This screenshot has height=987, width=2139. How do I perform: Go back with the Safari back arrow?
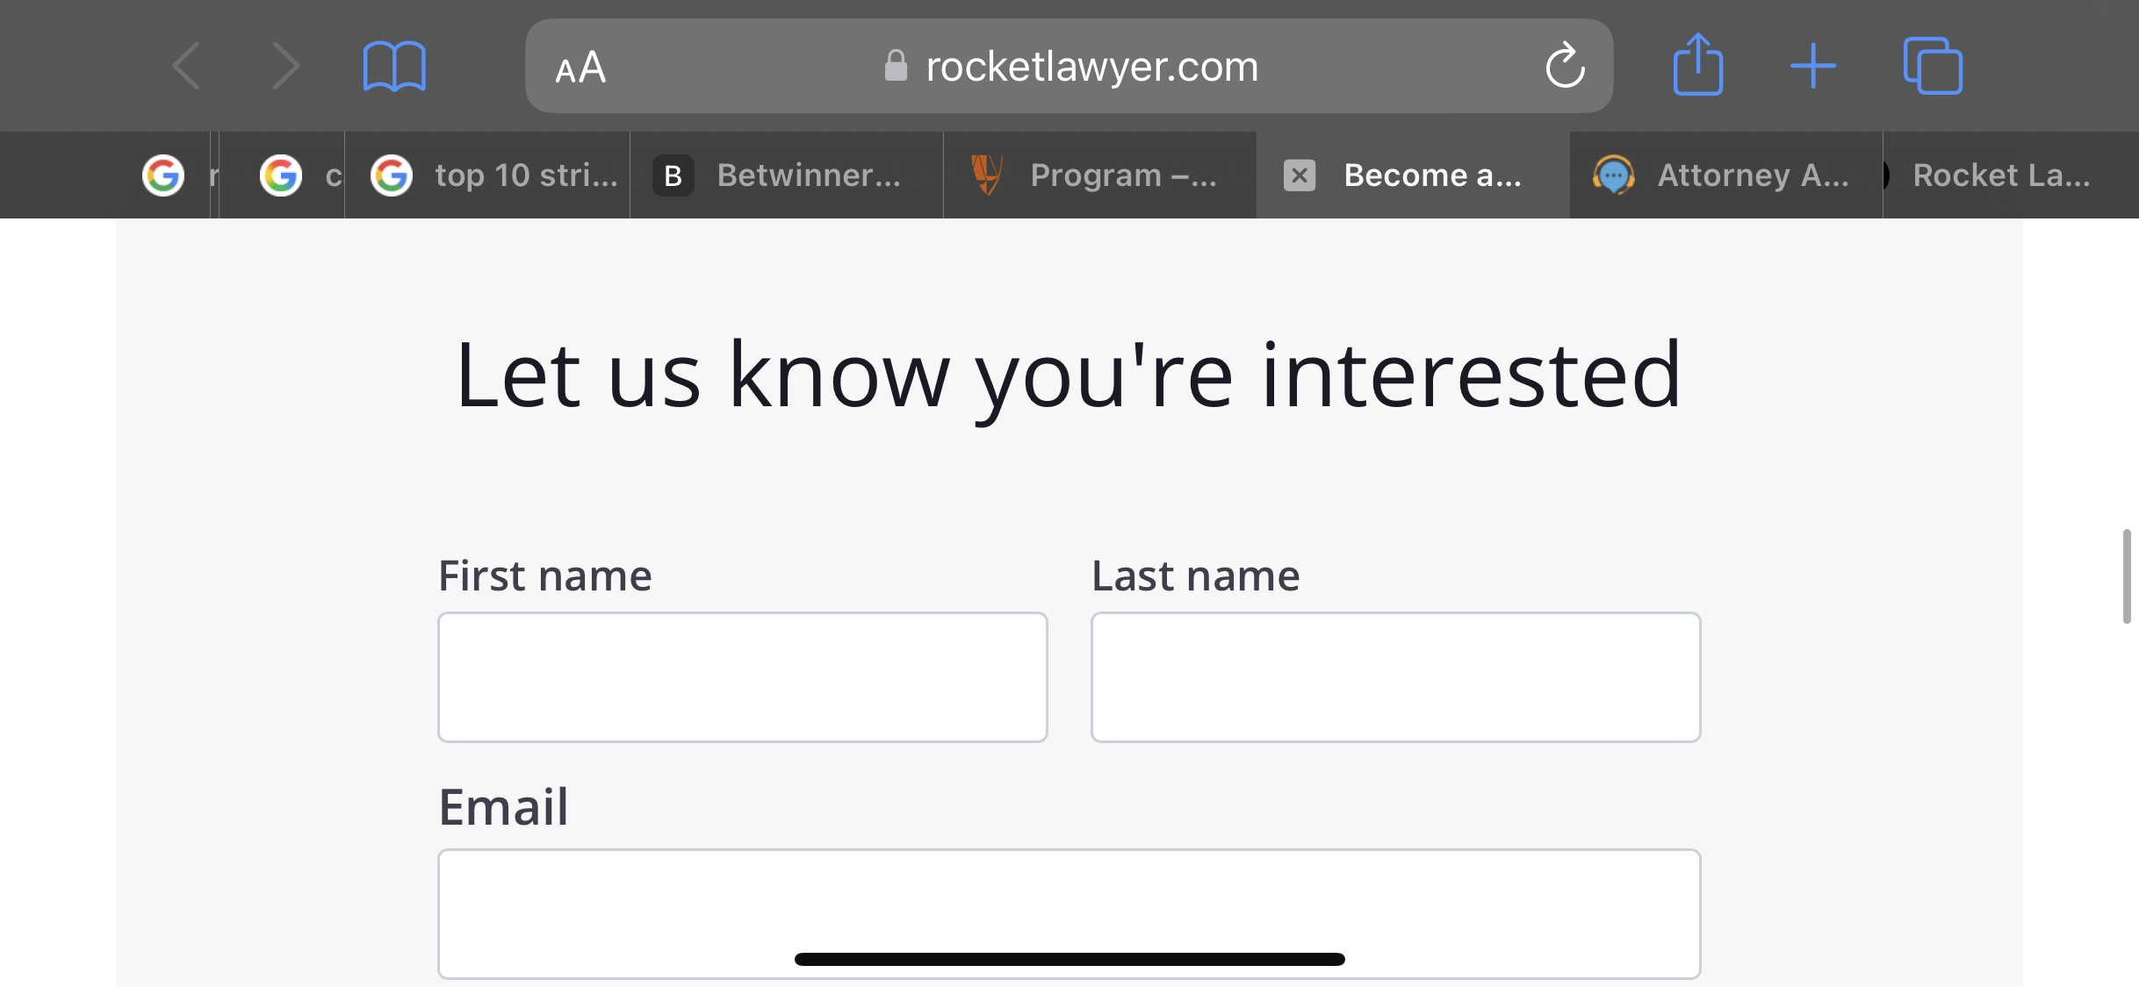(186, 66)
